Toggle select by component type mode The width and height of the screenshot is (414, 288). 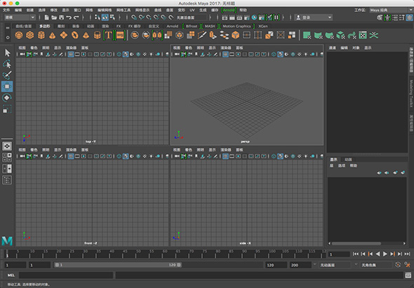[x=112, y=18]
